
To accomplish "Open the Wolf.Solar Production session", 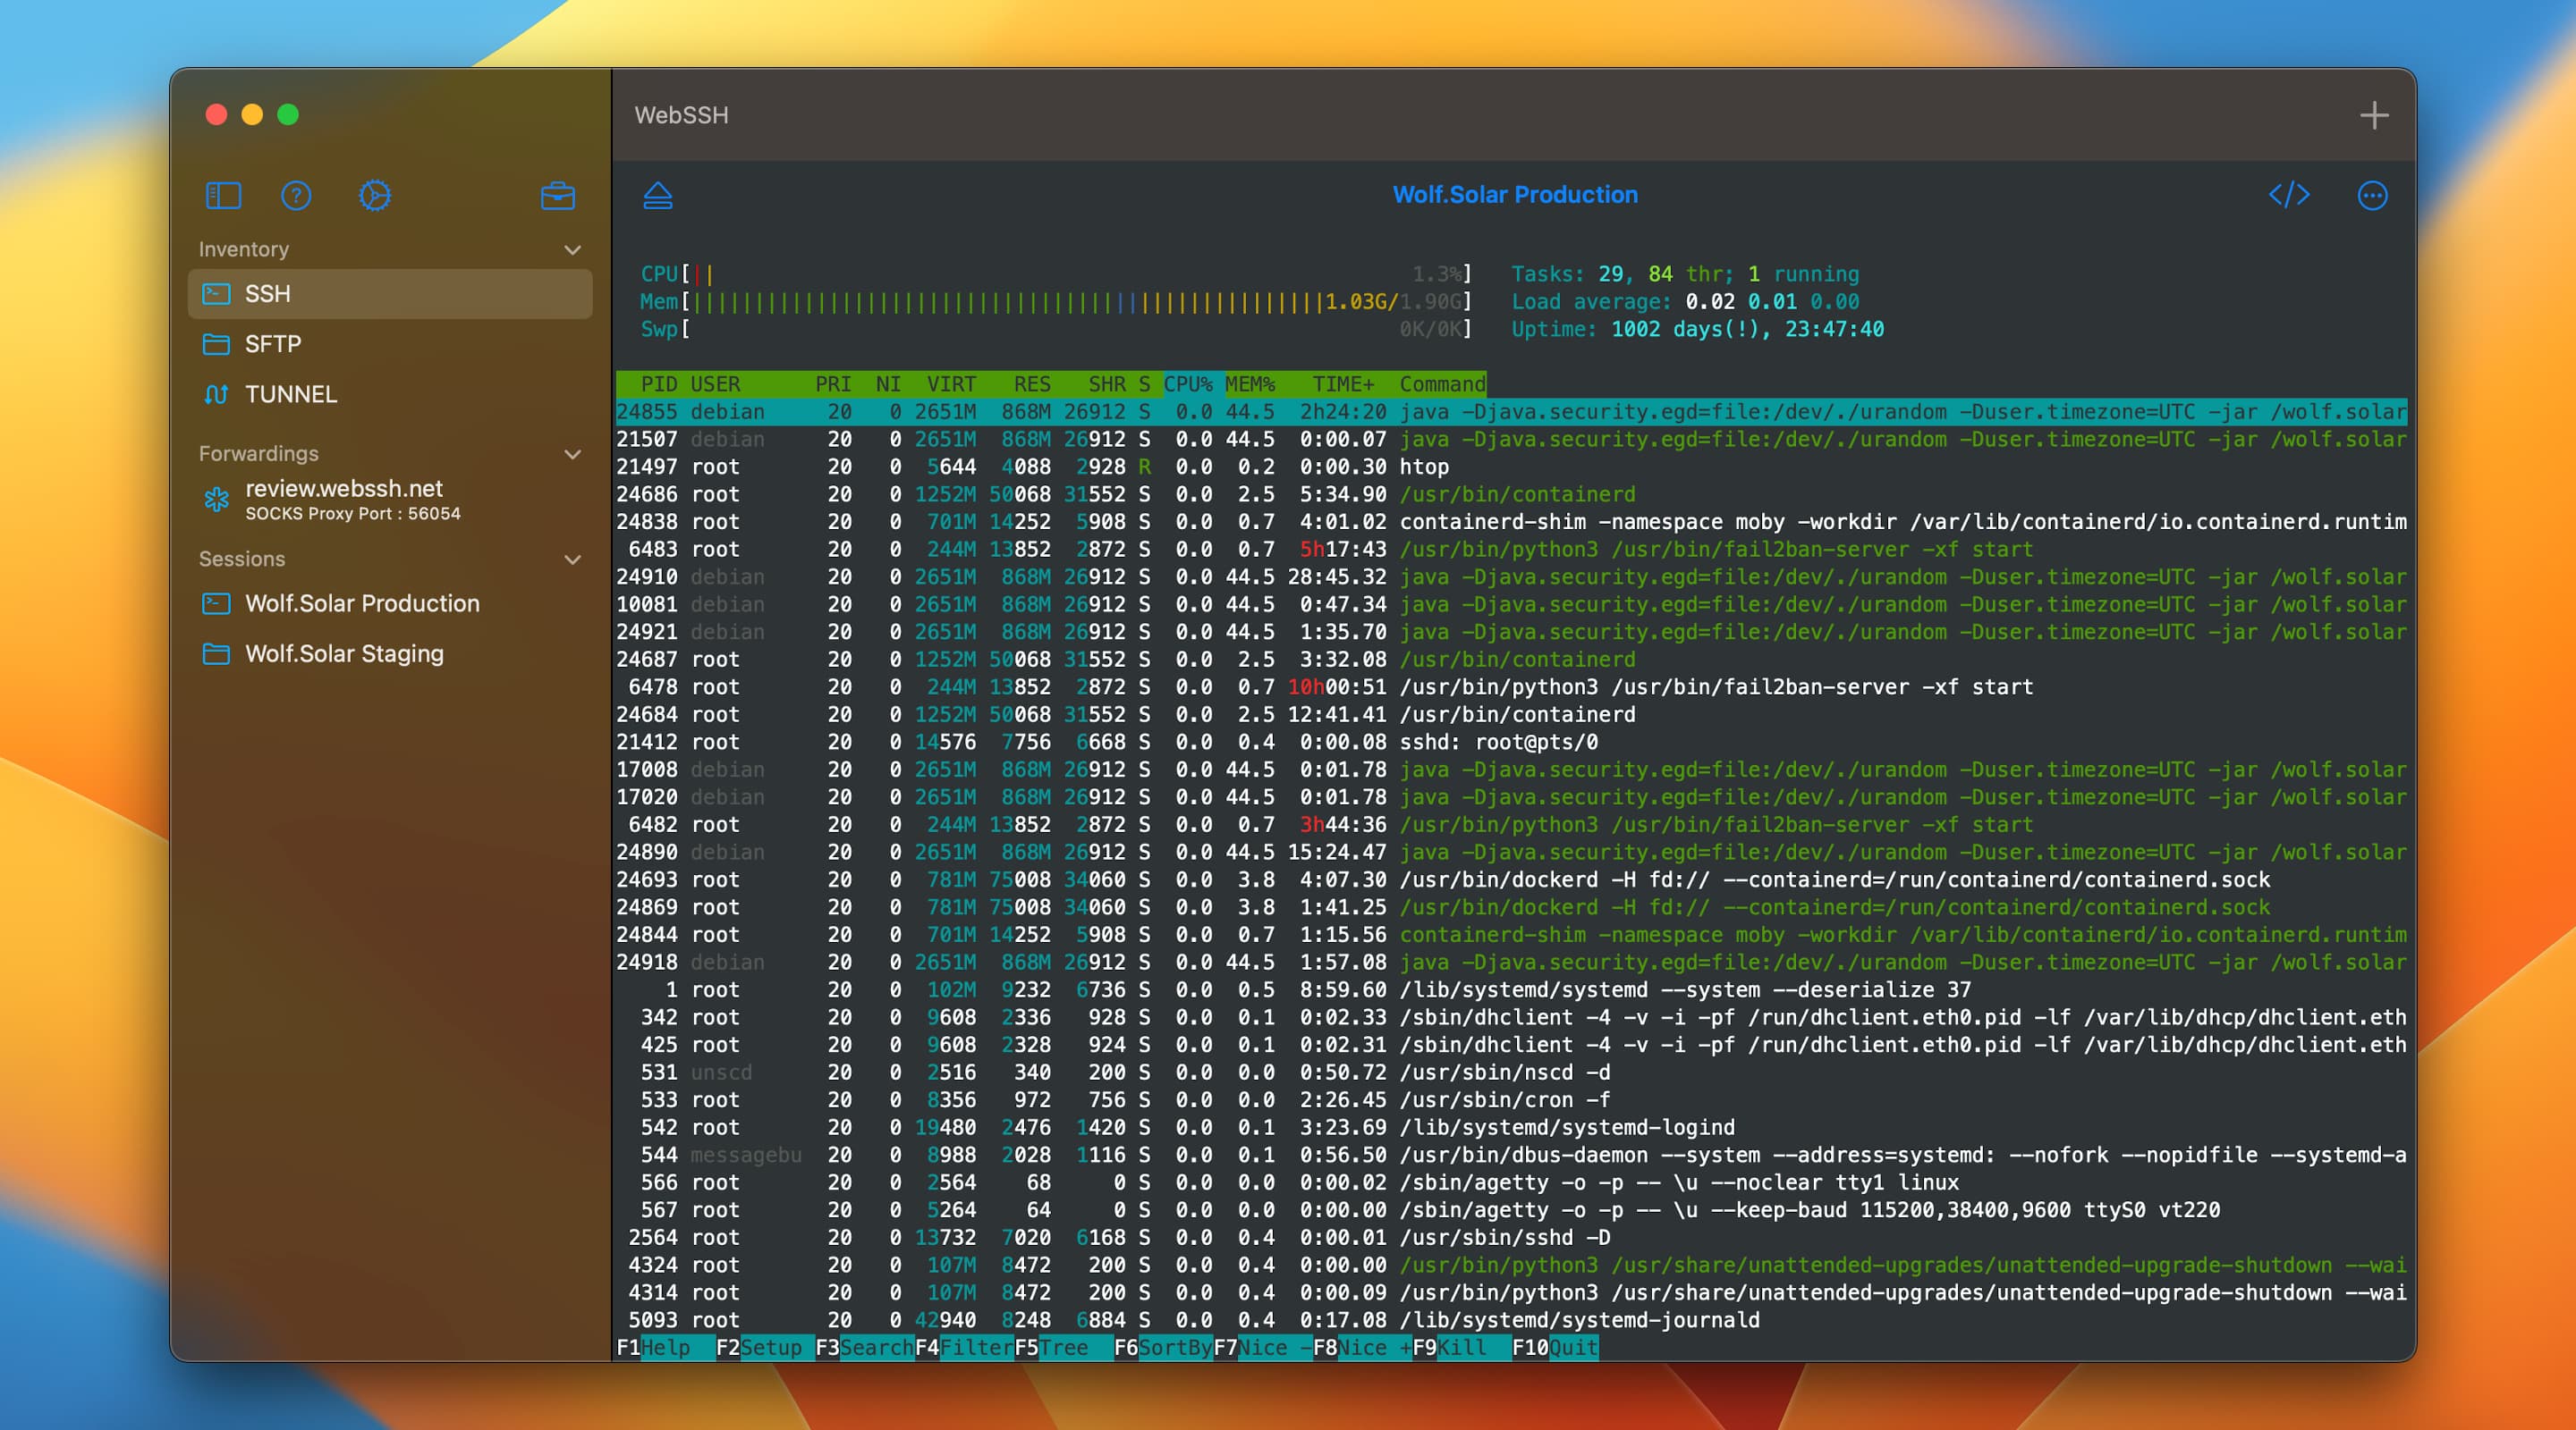I will coord(390,603).
